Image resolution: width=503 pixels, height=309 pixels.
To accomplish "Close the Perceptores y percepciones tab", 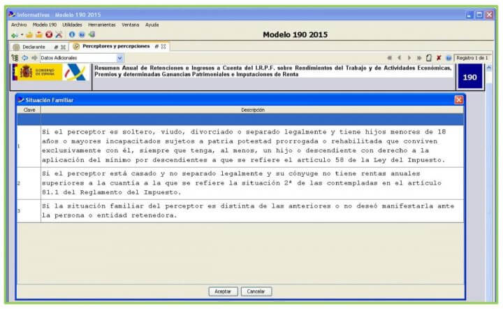I will coord(163,47).
